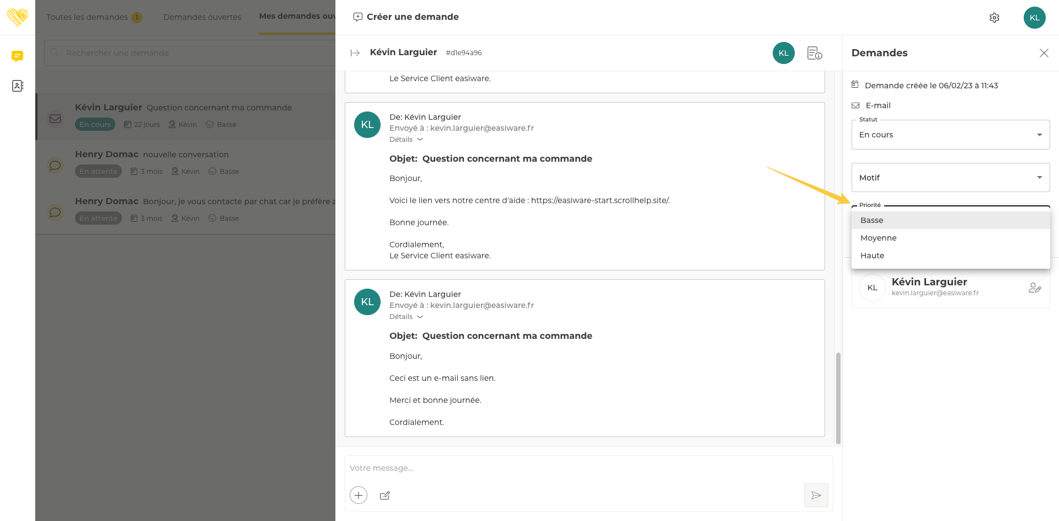Expand Détails of the first Kévin Larguier email
Screen dimensions: 1059x521
click(x=406, y=140)
